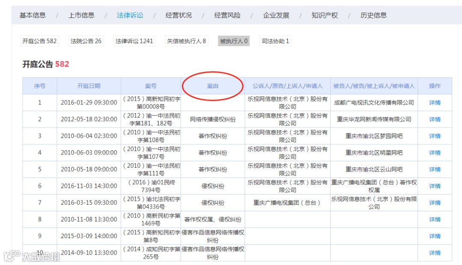Click case number 渝一中法民初字第107号

(151, 153)
